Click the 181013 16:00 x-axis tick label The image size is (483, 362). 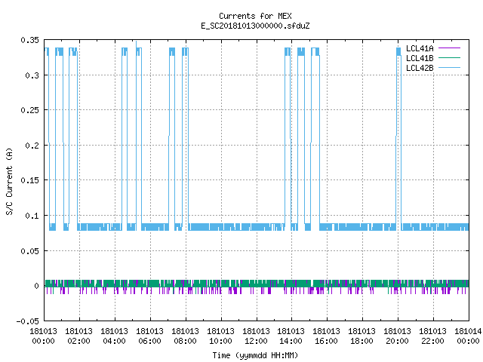(327, 336)
